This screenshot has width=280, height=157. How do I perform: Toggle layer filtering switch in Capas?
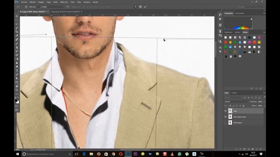tap(264, 97)
